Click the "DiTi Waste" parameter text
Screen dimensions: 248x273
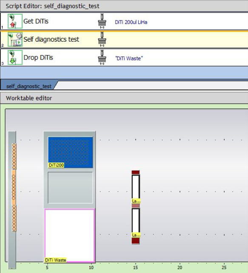click(129, 58)
